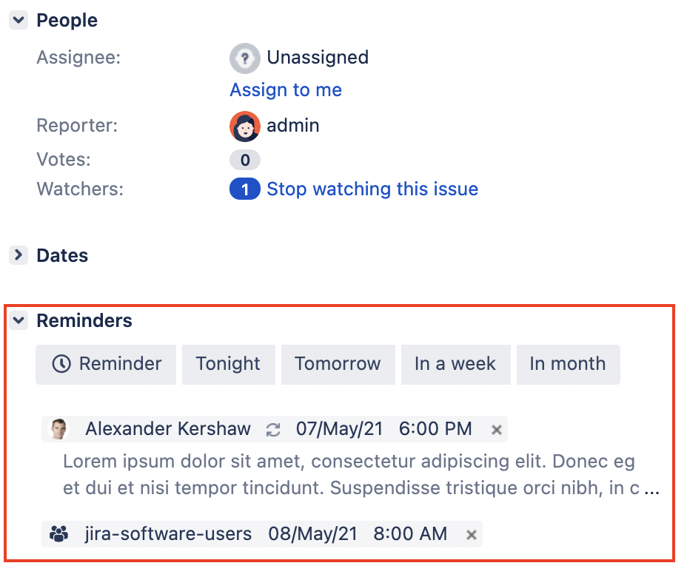Click Assign to me link
687x580 pixels.
point(286,90)
